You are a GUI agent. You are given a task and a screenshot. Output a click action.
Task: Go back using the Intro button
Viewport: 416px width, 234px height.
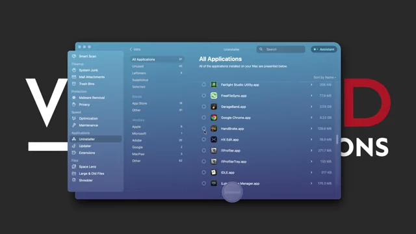(x=135, y=49)
